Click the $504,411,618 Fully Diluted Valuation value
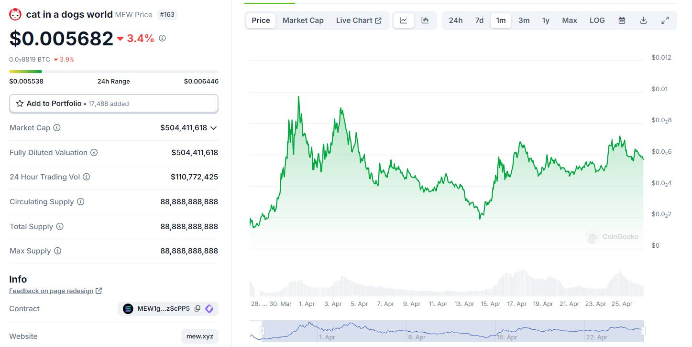Screen dimensions: 692x347 pos(195,153)
